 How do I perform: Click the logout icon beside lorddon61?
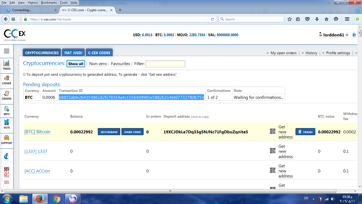[355, 35]
